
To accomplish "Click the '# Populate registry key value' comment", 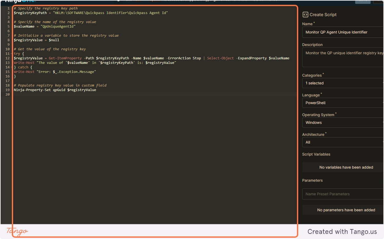I will (x=60, y=85).
